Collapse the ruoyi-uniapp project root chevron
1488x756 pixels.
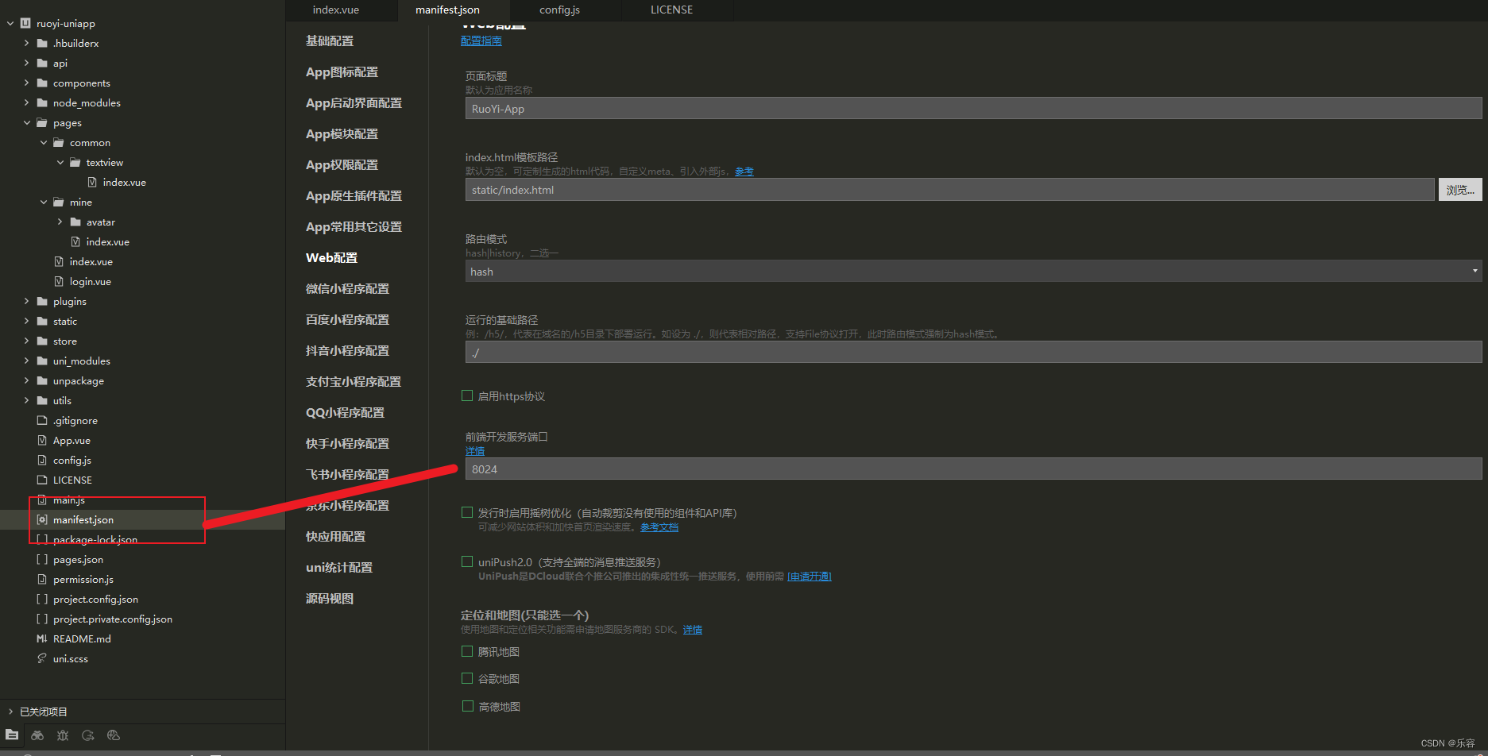tap(10, 23)
